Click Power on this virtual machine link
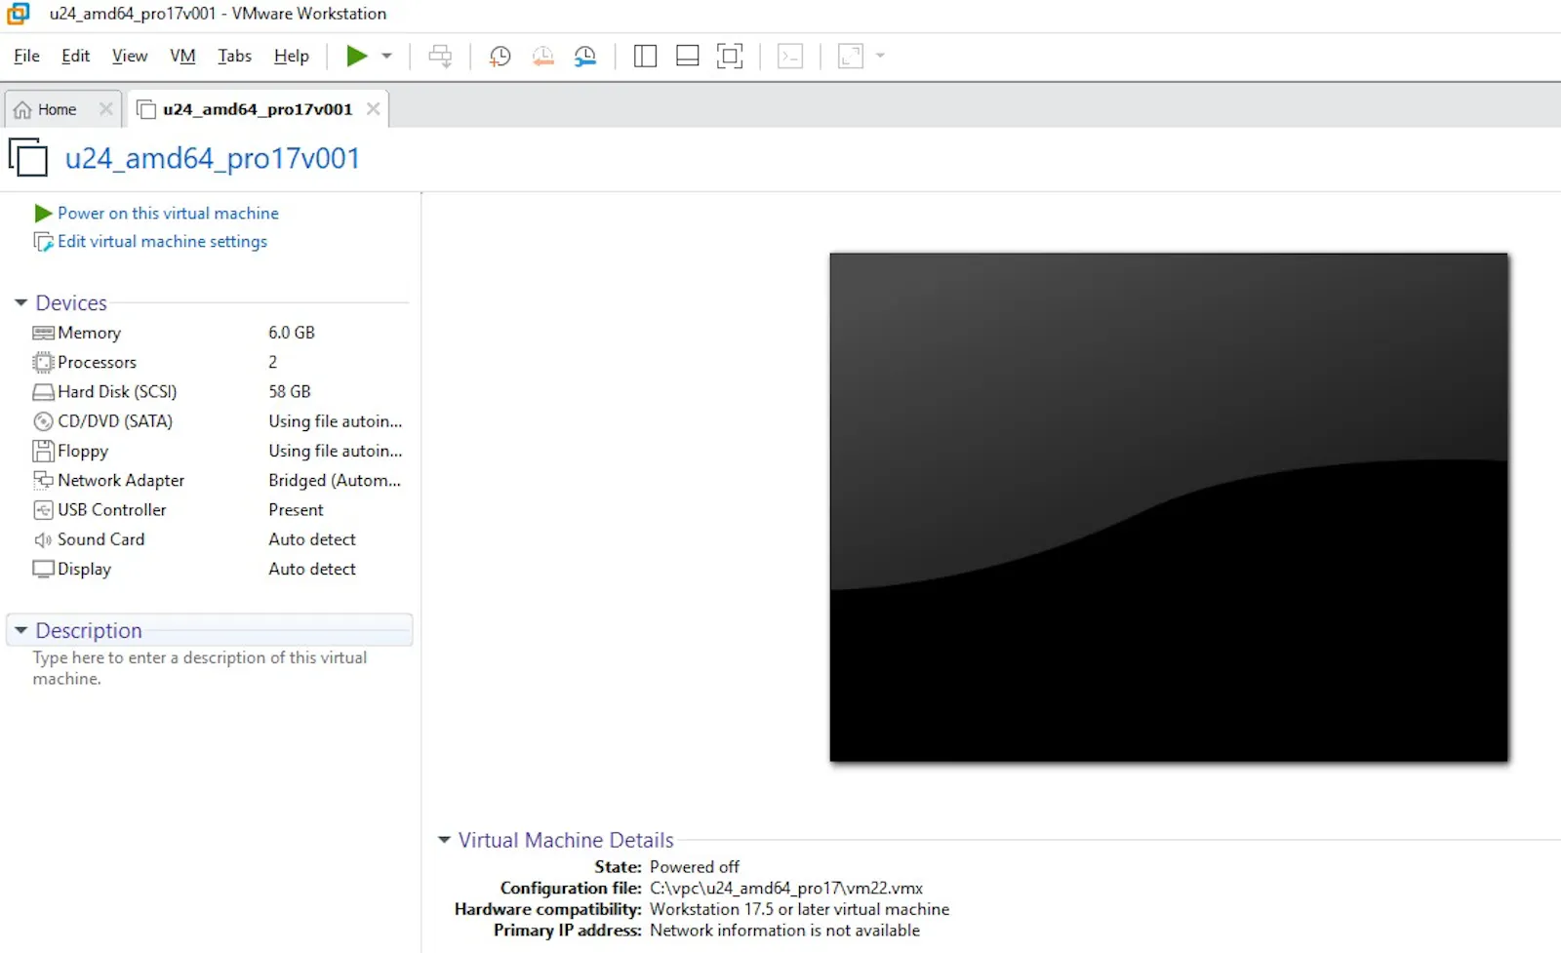Screen dimensions: 1561x953 168,213
